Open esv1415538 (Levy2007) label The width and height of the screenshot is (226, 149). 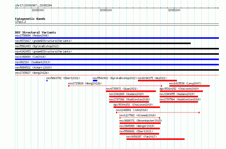(185, 83)
